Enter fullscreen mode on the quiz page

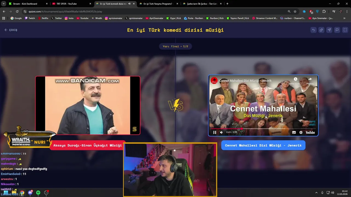point(345,30)
